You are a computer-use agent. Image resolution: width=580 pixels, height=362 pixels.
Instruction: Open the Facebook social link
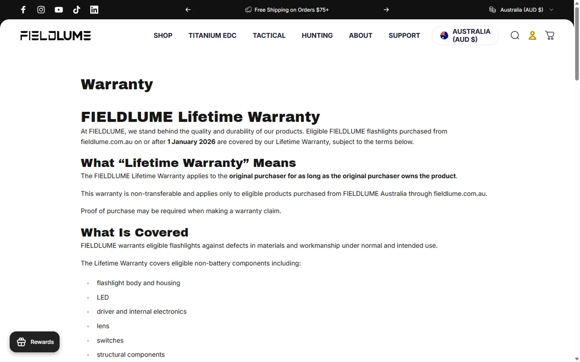[x=23, y=10]
